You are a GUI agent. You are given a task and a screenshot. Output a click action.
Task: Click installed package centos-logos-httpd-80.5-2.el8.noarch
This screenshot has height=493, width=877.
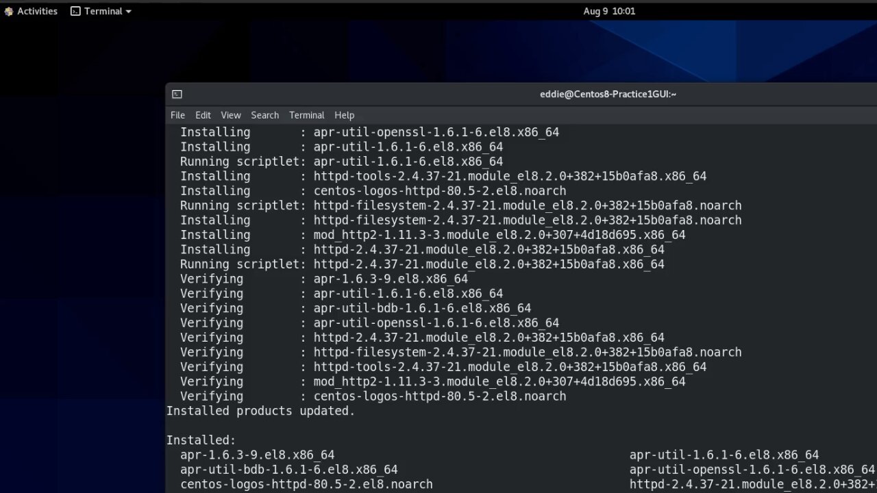pyautogui.click(x=306, y=485)
